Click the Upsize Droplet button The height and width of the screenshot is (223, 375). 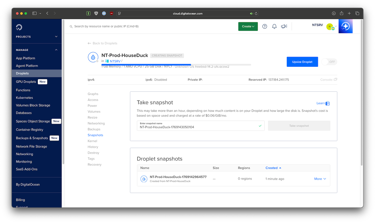click(302, 62)
